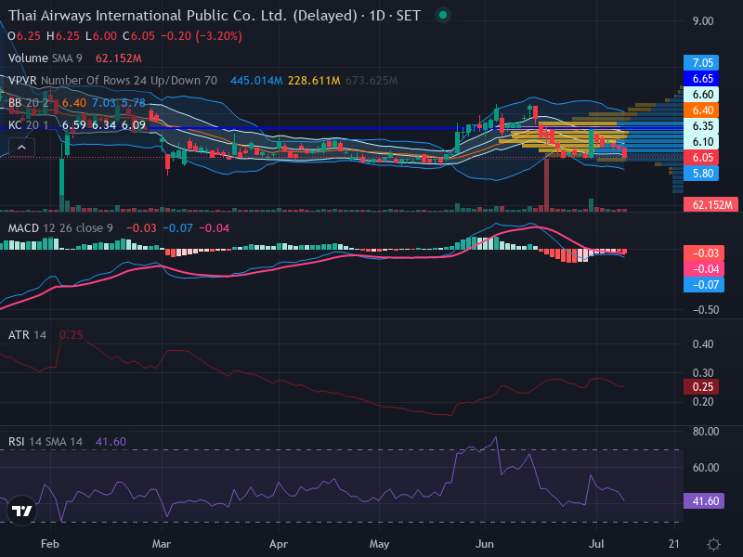Click the 7.05 price label on axis
The image size is (743, 557).
(x=701, y=63)
